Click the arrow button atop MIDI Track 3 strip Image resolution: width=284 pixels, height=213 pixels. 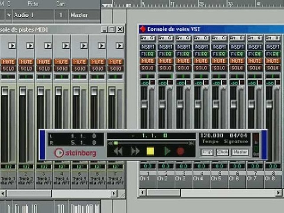[48, 46]
